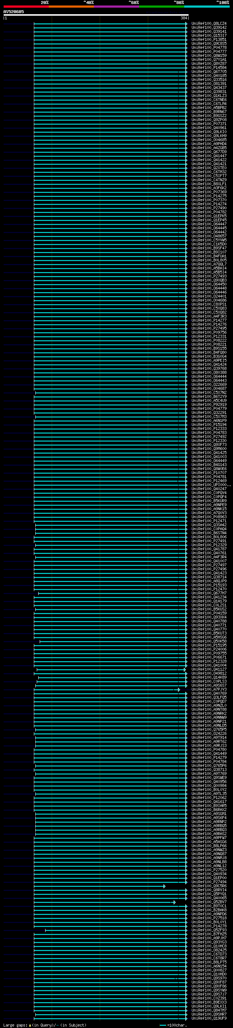Select hit UniRef100_P15194

[209, 424]
